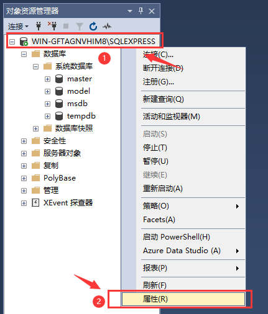
Task: Expand the 安全性 node
Action: [x=24, y=141]
